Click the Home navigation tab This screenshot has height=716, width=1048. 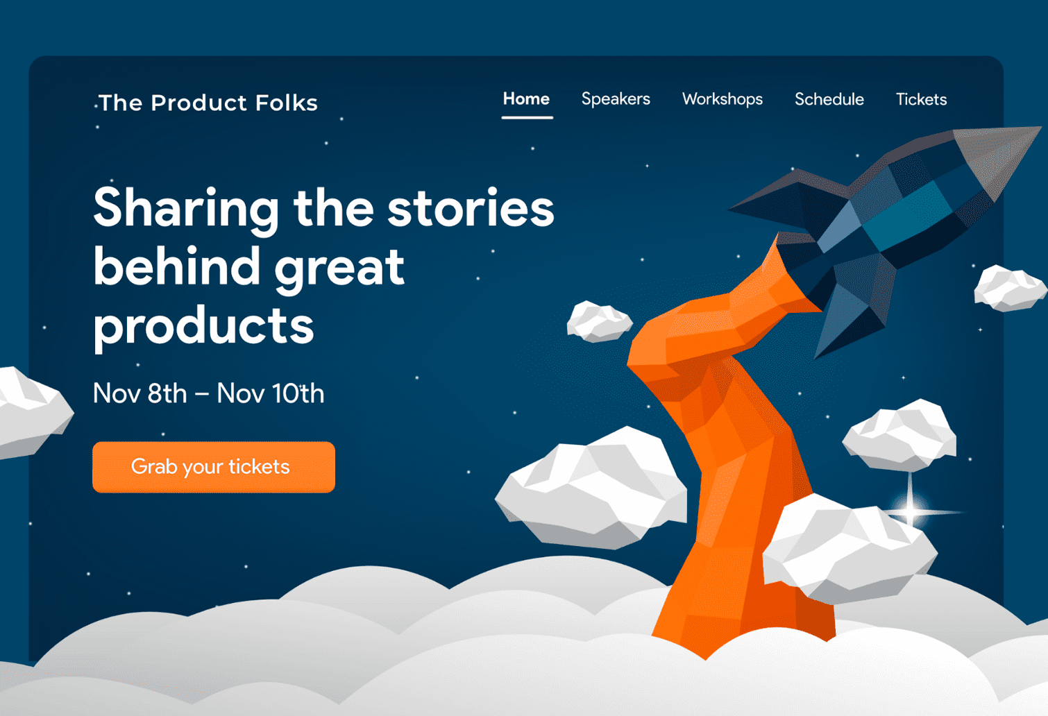click(526, 99)
